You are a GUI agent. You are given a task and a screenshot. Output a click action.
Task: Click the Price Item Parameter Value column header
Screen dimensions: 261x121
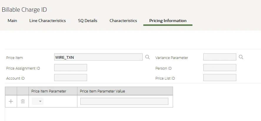coord(102,91)
